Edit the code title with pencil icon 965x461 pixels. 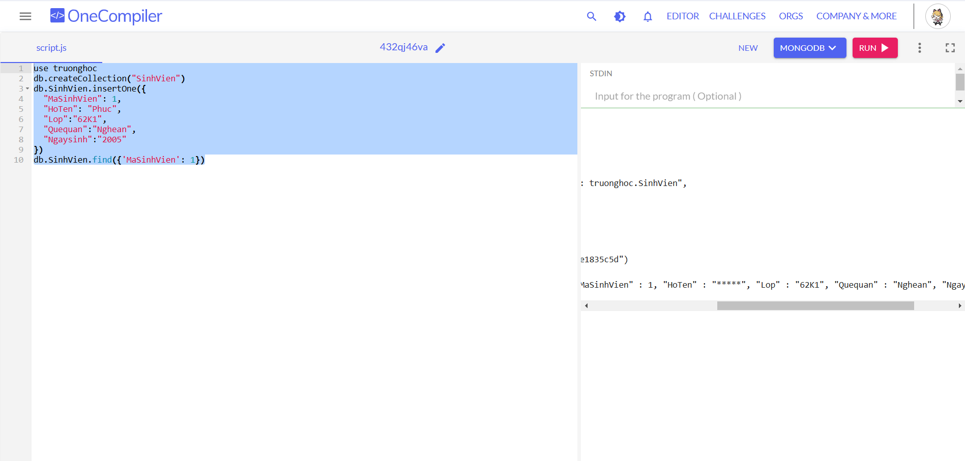[441, 48]
